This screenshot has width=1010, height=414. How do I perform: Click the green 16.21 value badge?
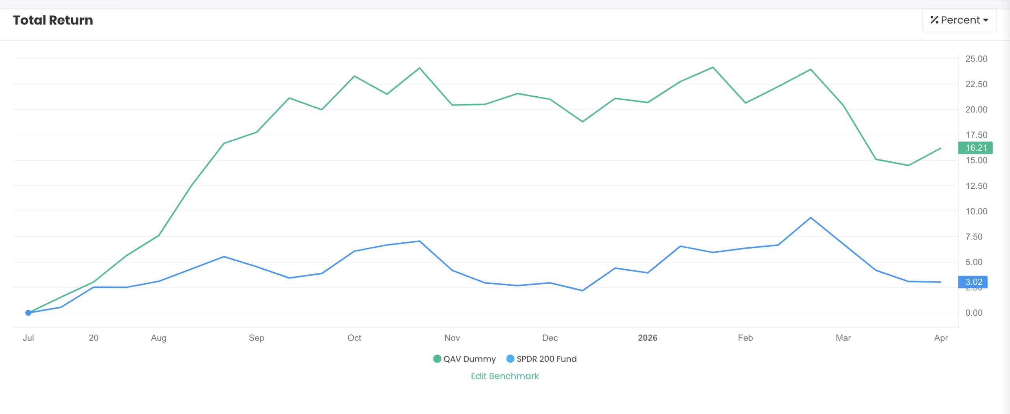tap(975, 148)
